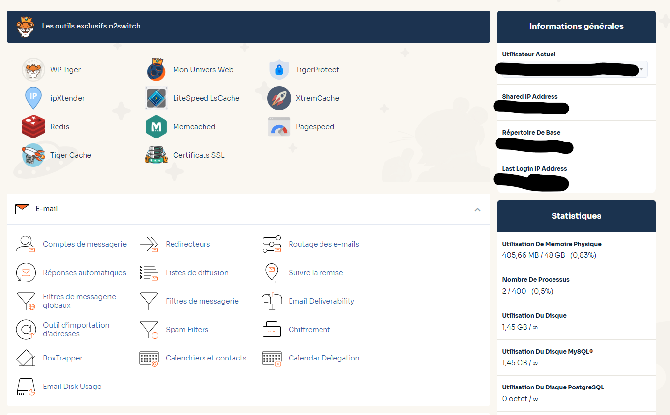Screen dimensions: 670x415
Task: Select Réponses automatiques
Action: [85, 273]
